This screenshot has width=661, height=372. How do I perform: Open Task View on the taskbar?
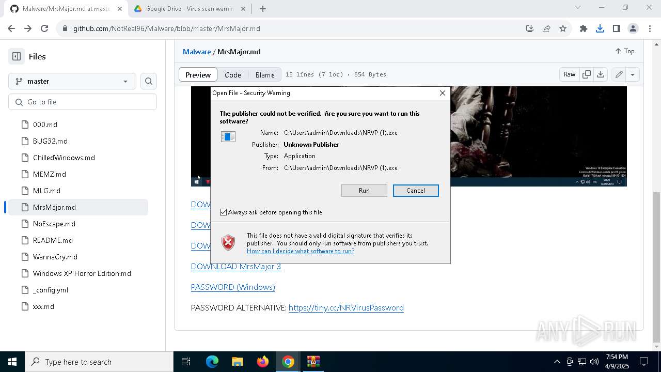[186, 362]
